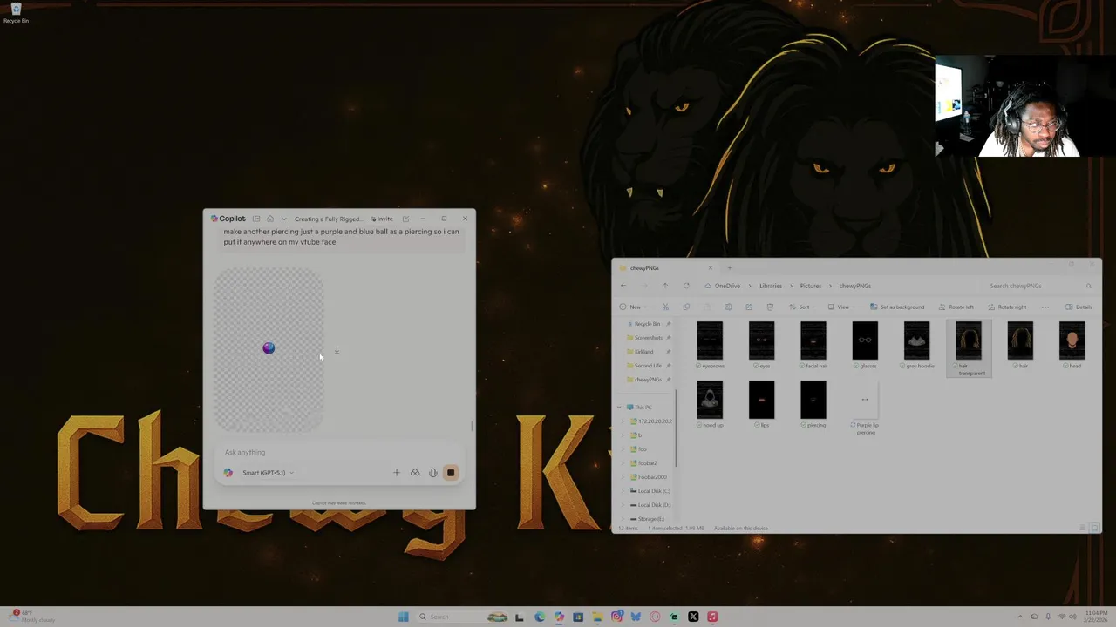Screen dimensions: 1116x627
Task: Expand the Local Disk (C:) node
Action: 623,491
